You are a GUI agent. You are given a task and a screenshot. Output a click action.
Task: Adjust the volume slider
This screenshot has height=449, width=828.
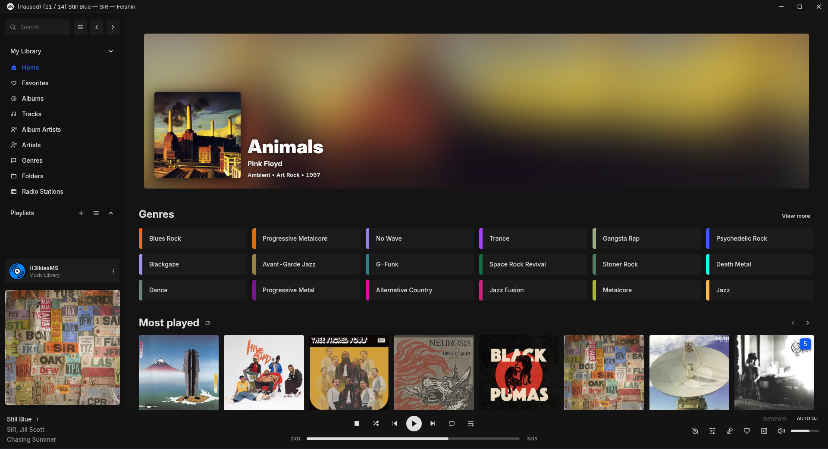pyautogui.click(x=805, y=431)
